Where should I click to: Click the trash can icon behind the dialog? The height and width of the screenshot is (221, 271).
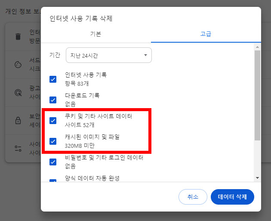tap(18, 36)
